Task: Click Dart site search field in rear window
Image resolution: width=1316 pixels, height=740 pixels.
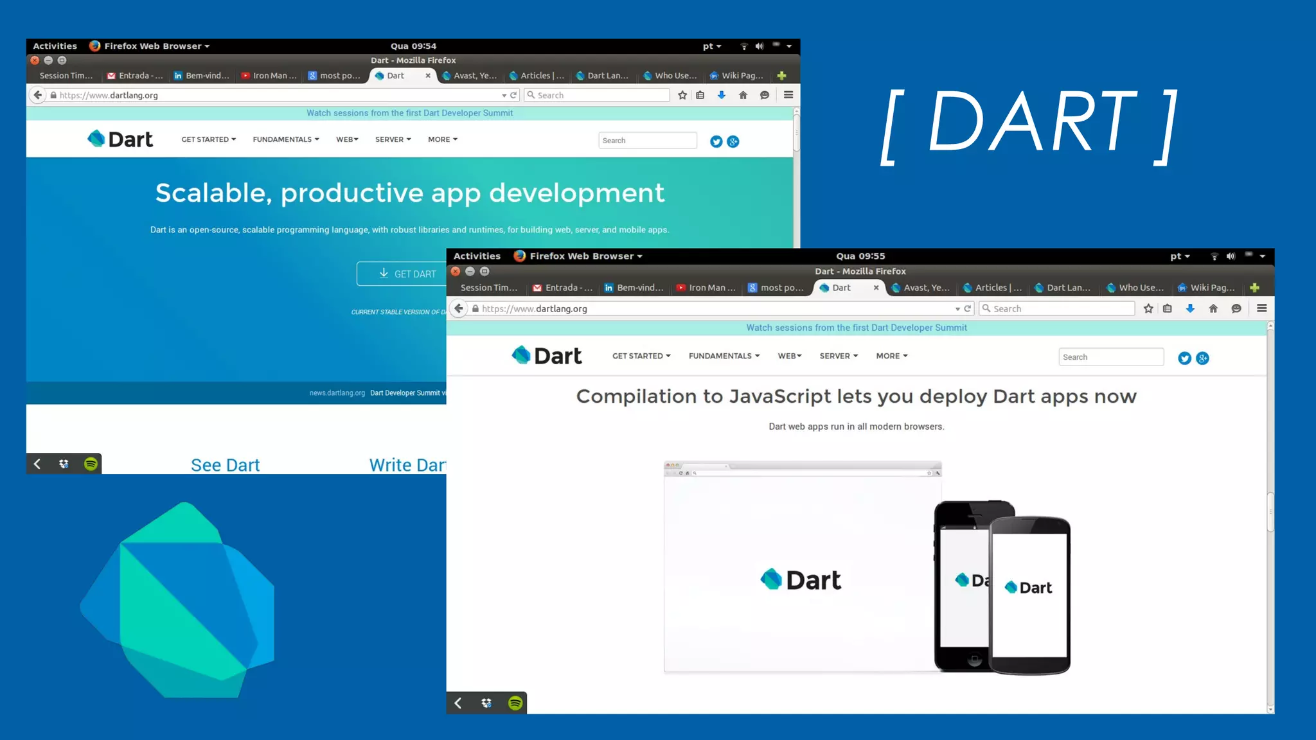Action: [648, 141]
